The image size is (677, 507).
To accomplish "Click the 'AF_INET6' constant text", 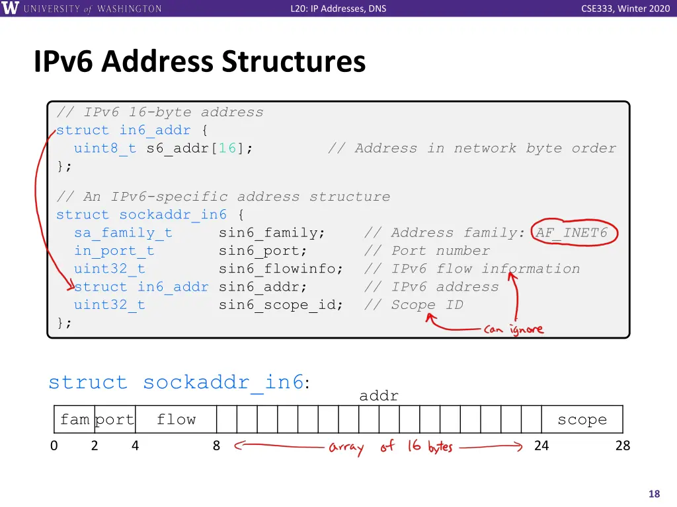I will click(571, 233).
